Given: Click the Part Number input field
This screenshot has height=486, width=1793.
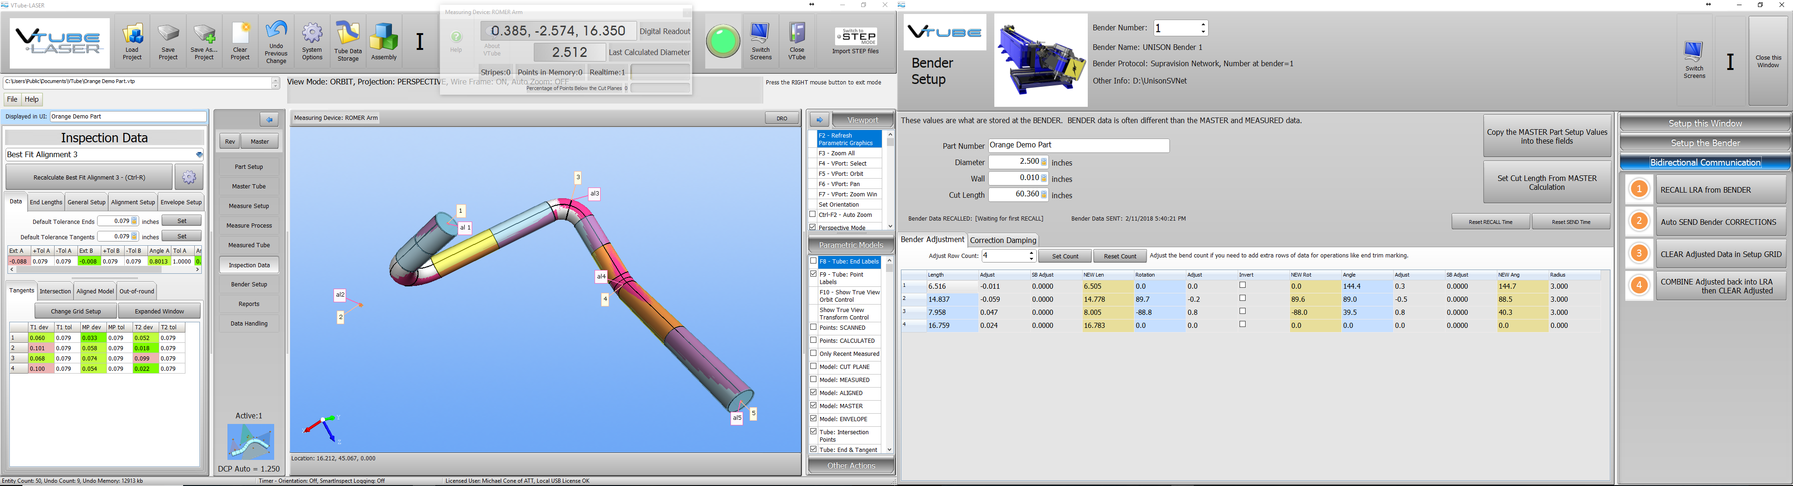Looking at the screenshot, I should [1078, 146].
